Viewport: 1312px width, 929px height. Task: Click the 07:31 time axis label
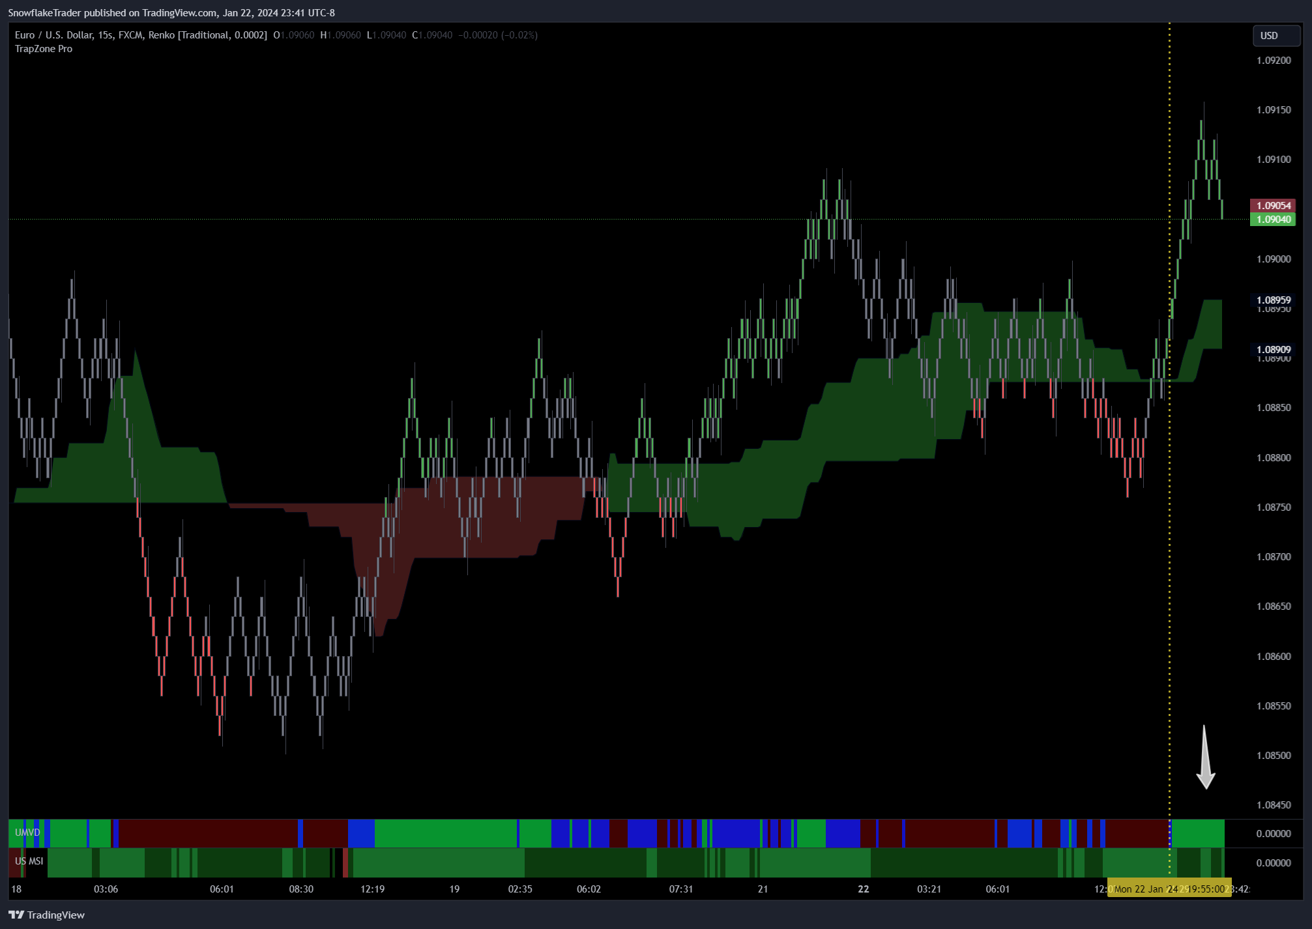click(x=680, y=889)
